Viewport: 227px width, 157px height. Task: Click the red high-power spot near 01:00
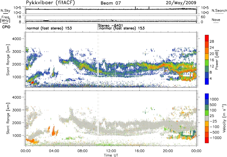click(x=32, y=82)
